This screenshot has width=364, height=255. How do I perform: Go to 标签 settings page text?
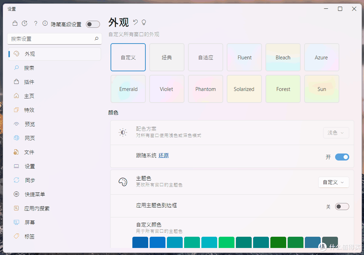[30, 236]
